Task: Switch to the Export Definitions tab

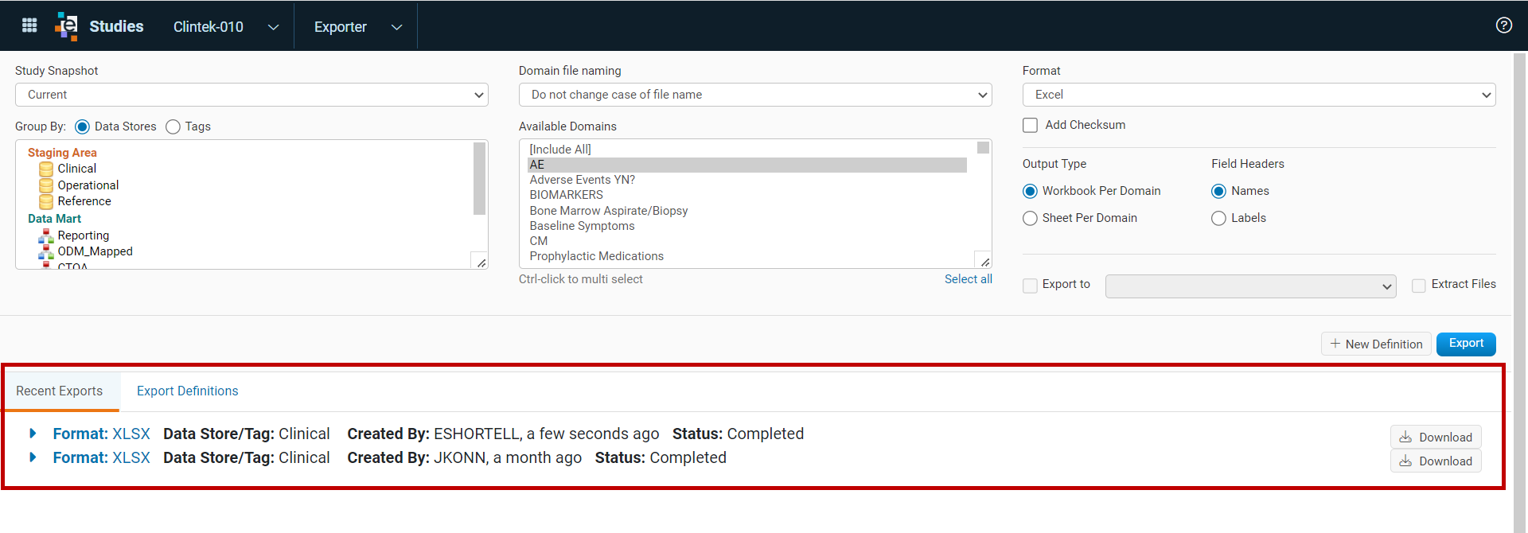Action: [x=187, y=391]
